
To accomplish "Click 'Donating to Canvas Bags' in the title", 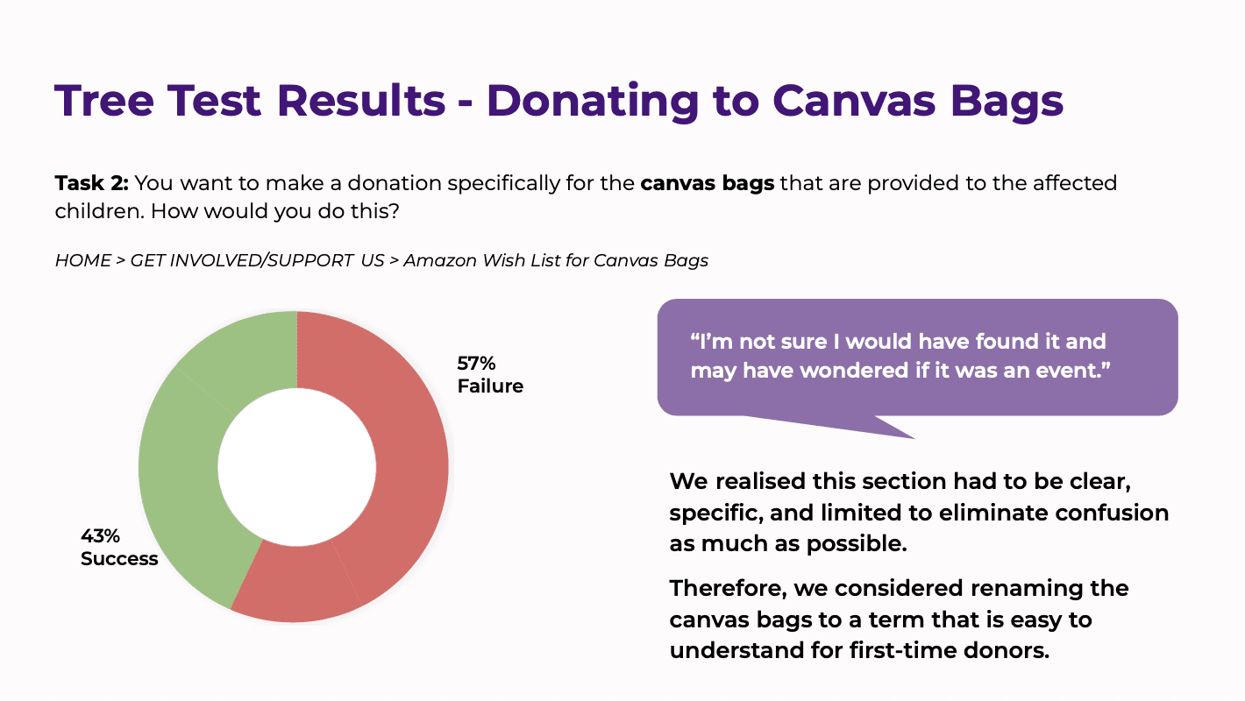I will pos(775,102).
